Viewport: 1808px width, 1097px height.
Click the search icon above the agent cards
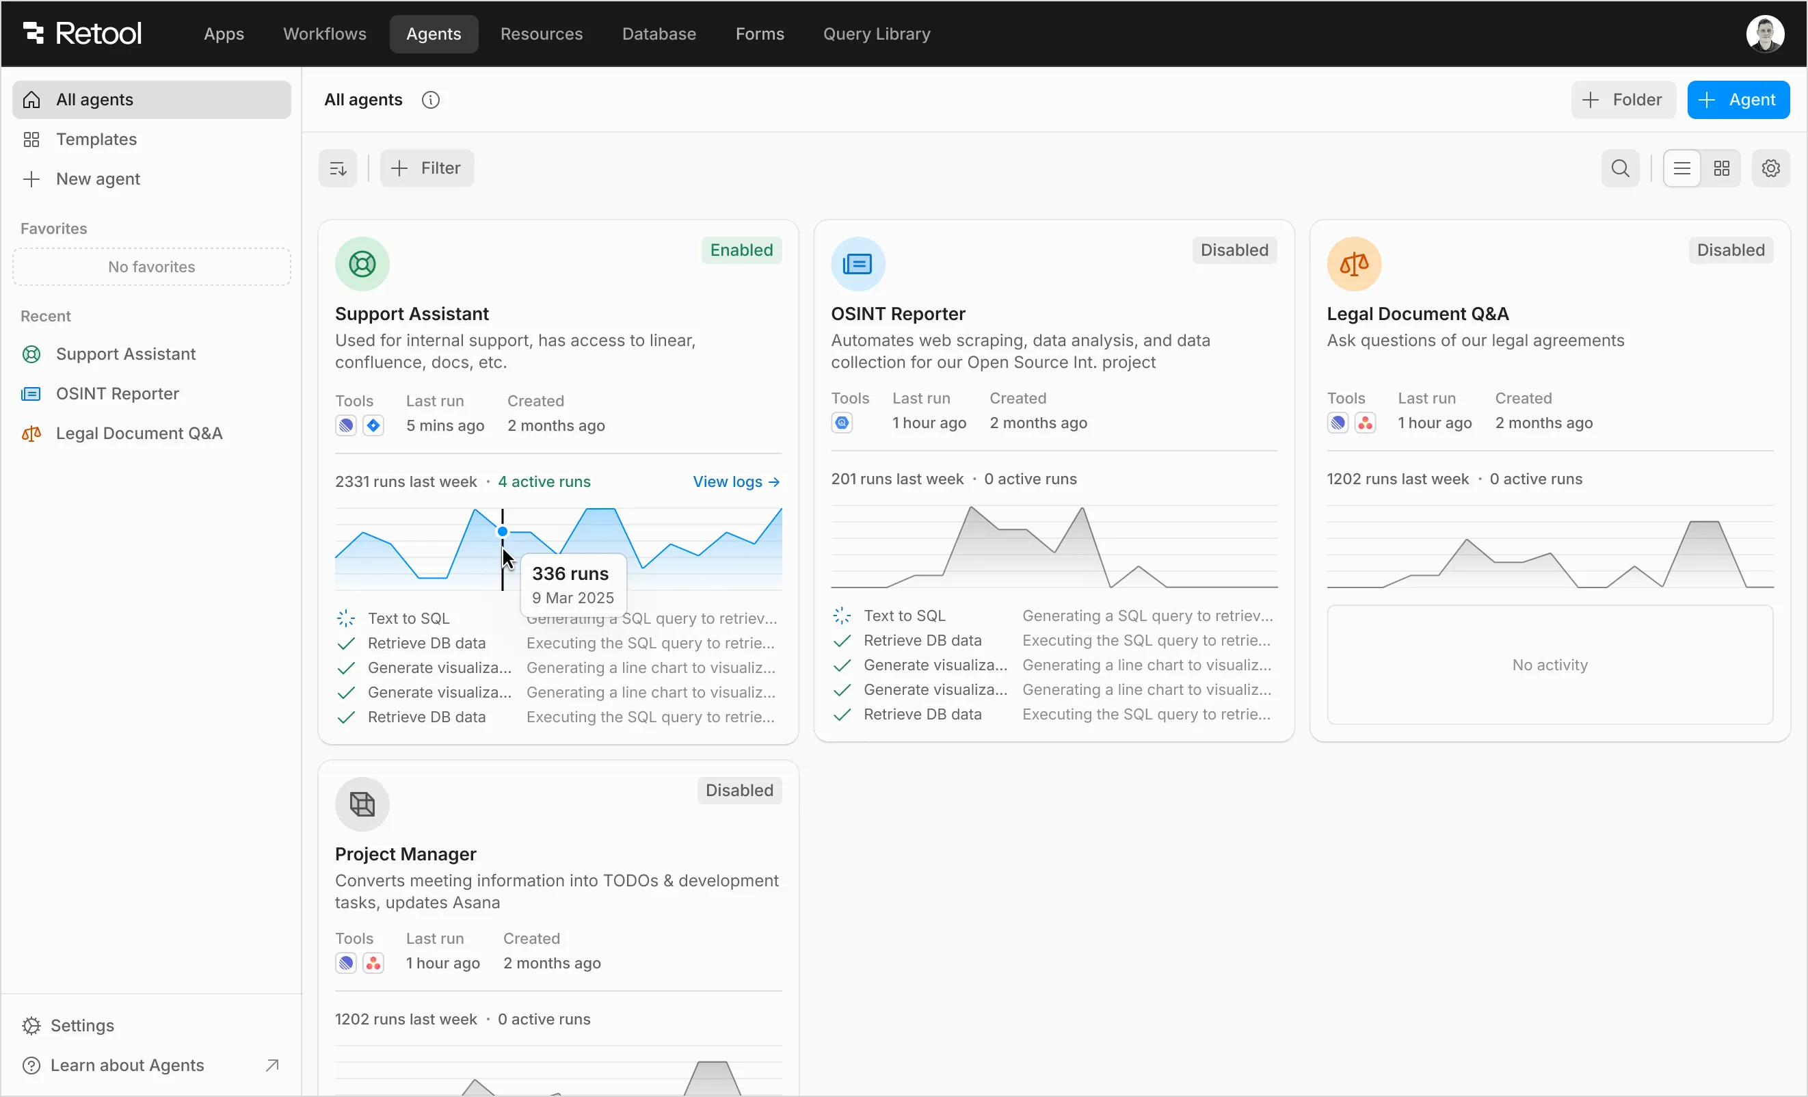pyautogui.click(x=1620, y=168)
